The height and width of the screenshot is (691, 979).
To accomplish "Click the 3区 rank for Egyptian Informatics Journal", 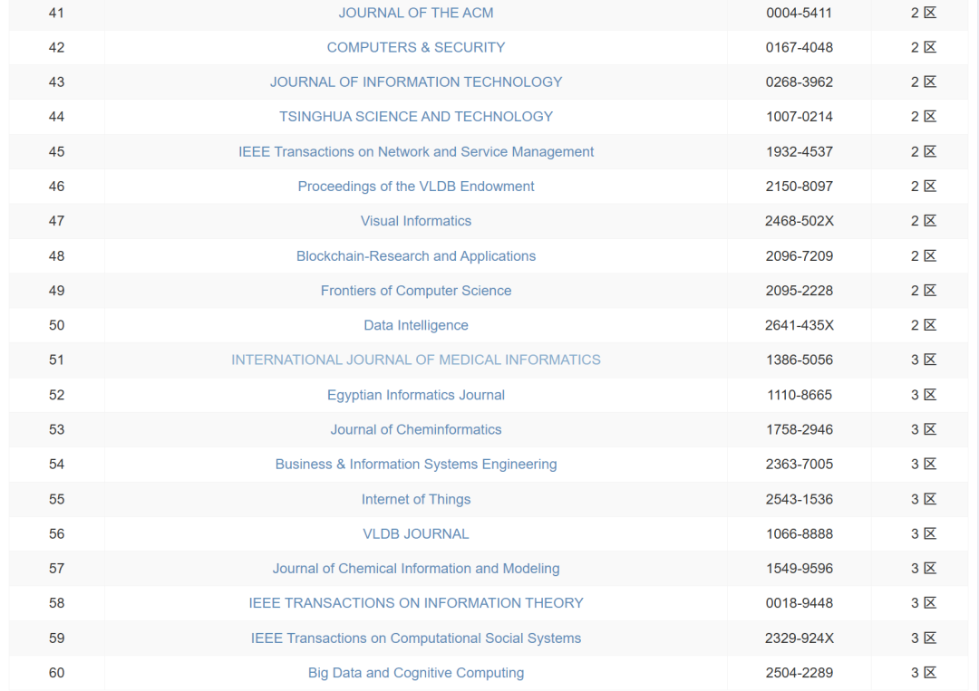I will coord(924,395).
